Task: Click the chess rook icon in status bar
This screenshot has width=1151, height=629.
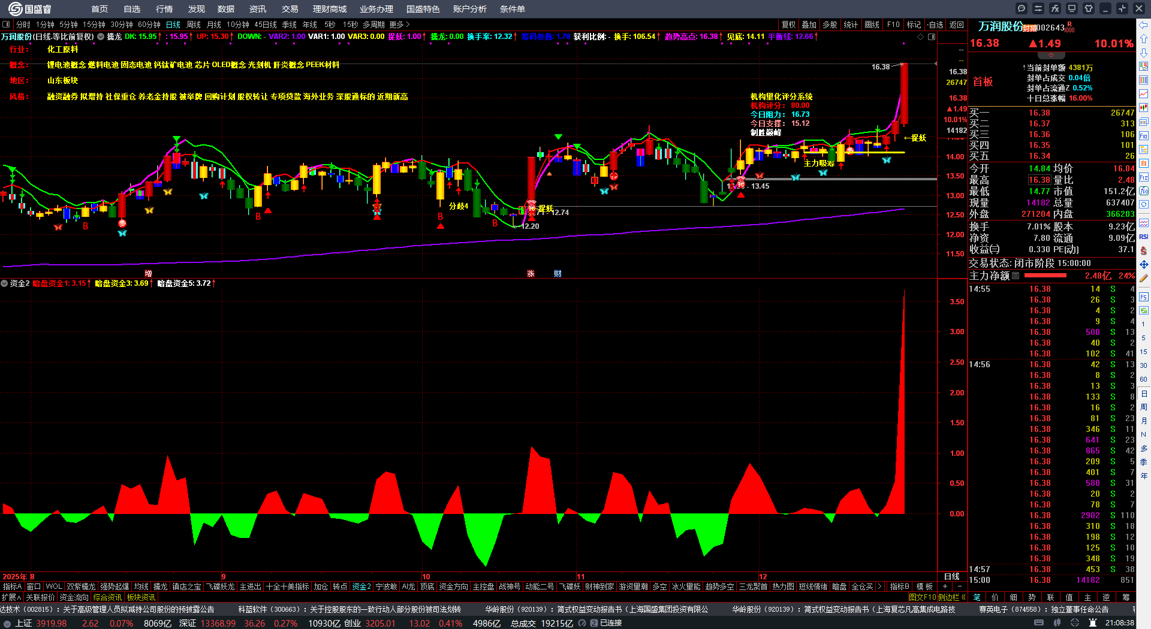Action: tap(1093, 623)
